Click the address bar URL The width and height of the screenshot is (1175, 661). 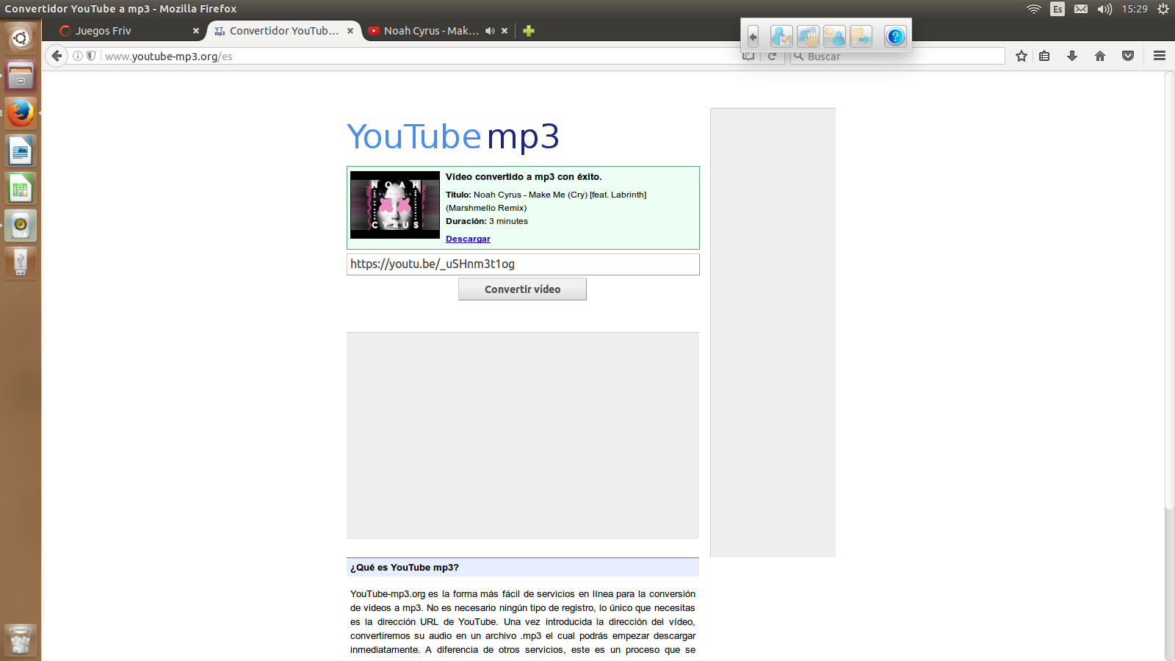tap(168, 57)
